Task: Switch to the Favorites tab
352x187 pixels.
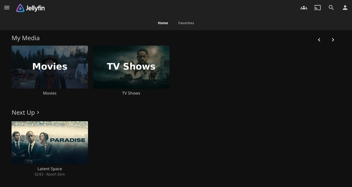Action: 186,23
